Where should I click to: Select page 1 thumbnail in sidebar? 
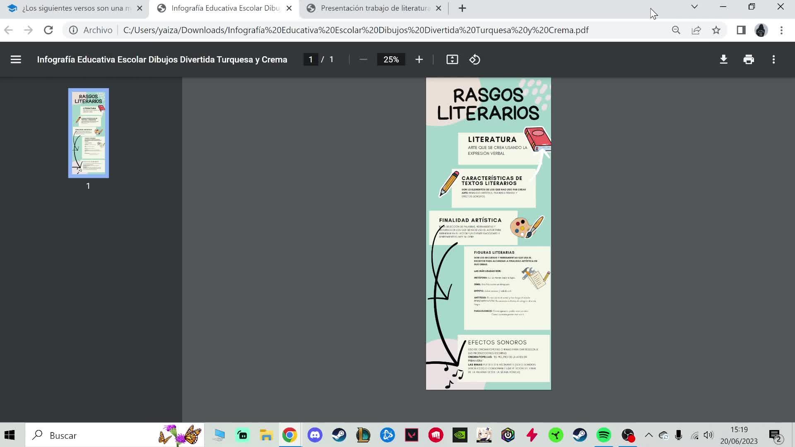[x=89, y=133]
